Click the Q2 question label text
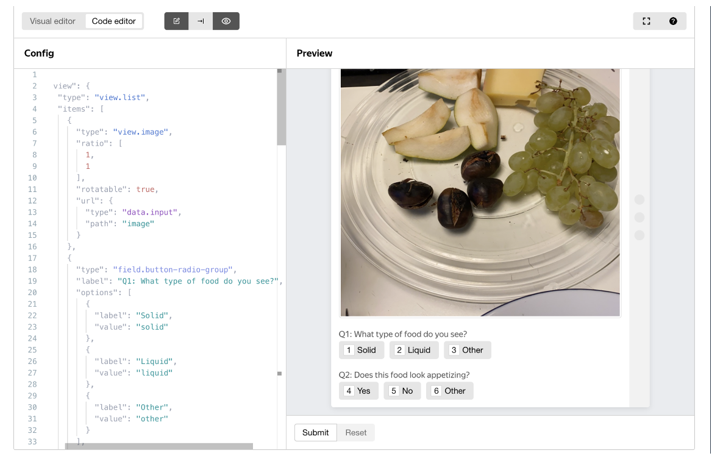 (404, 375)
